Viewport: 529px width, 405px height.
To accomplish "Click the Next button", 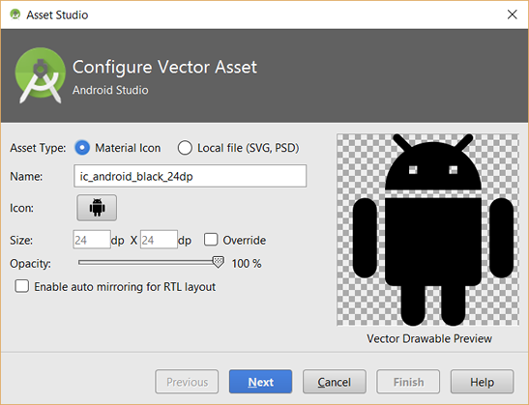I will point(260,382).
